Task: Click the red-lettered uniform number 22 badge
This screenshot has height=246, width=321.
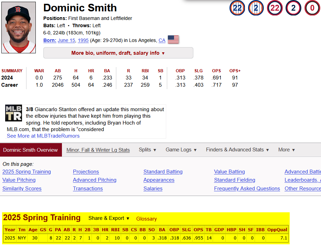Action: (x=275, y=8)
